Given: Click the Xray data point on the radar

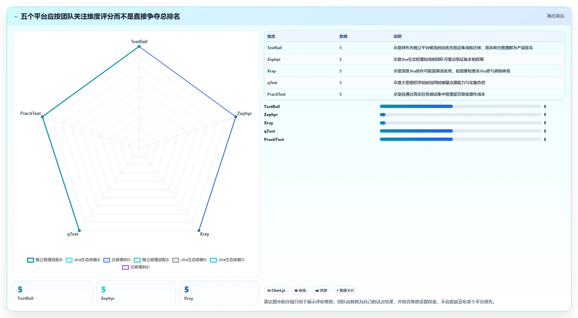Looking at the screenshot, I should [199, 230].
